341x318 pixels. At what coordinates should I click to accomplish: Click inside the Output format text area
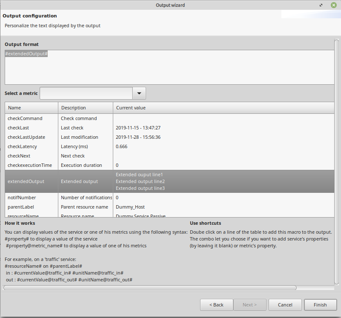169,67
